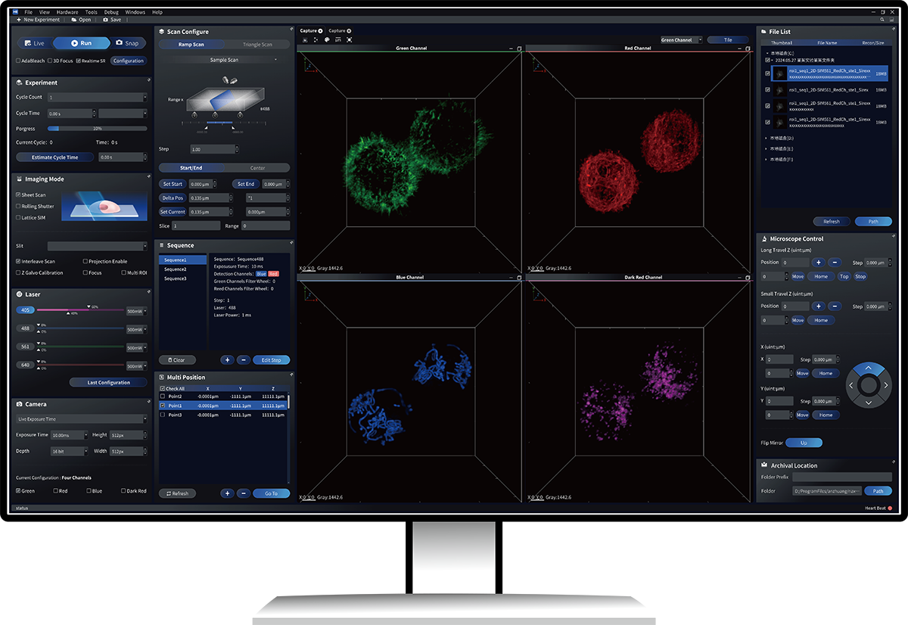The image size is (908, 625).
Task: Toggle the Red channel checkbox in Camera panel
Action: click(56, 491)
